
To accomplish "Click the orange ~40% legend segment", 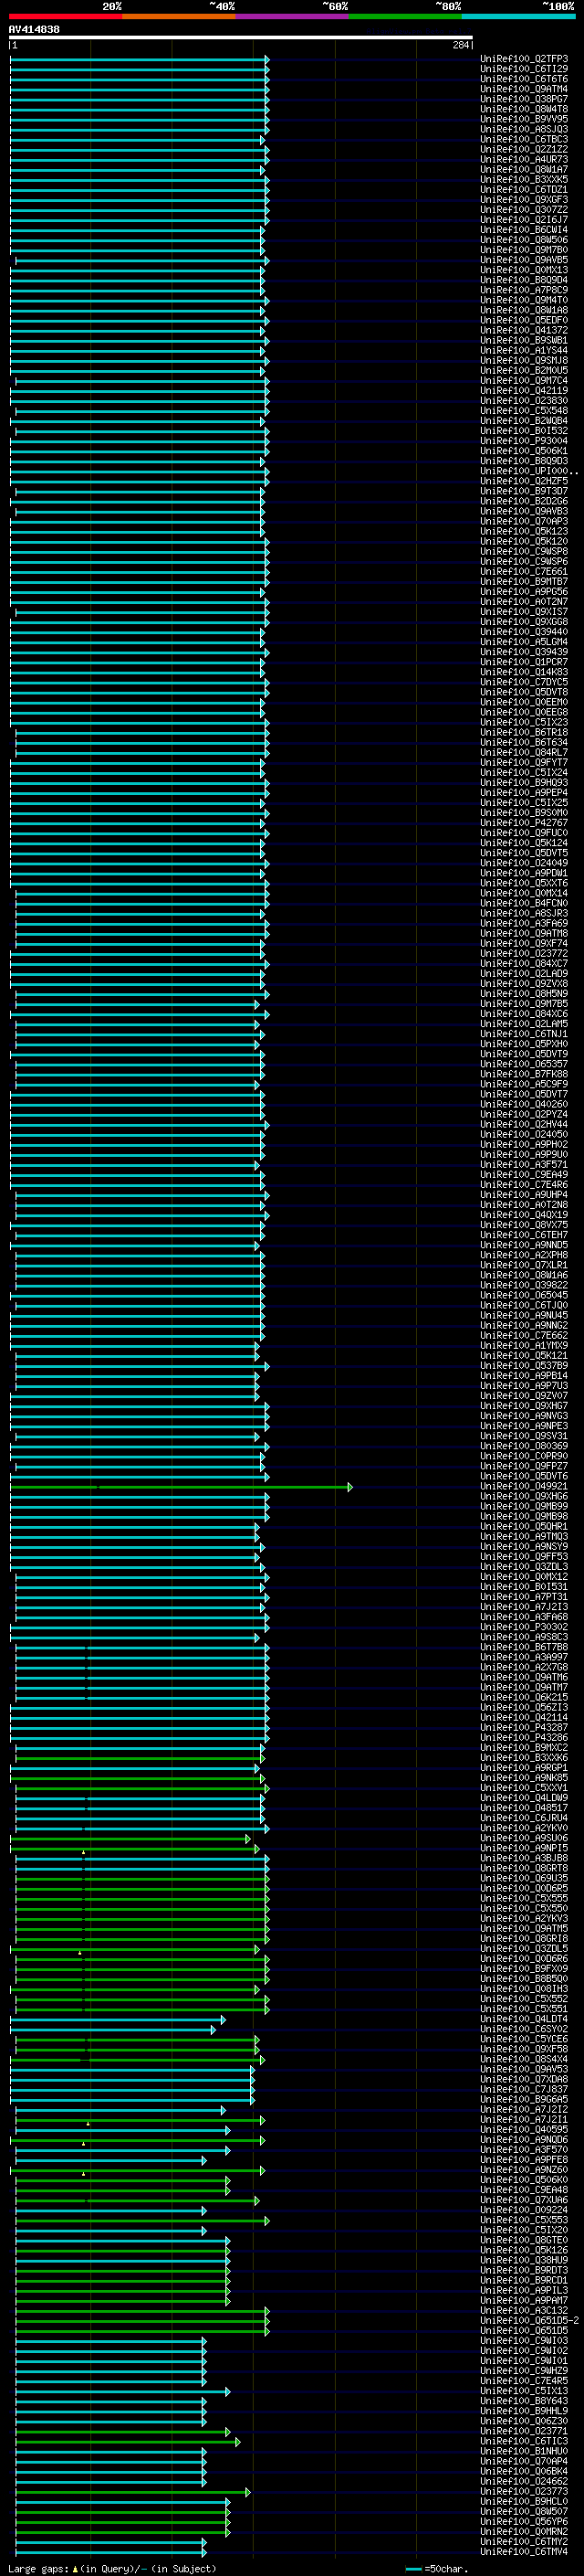I will click(179, 16).
